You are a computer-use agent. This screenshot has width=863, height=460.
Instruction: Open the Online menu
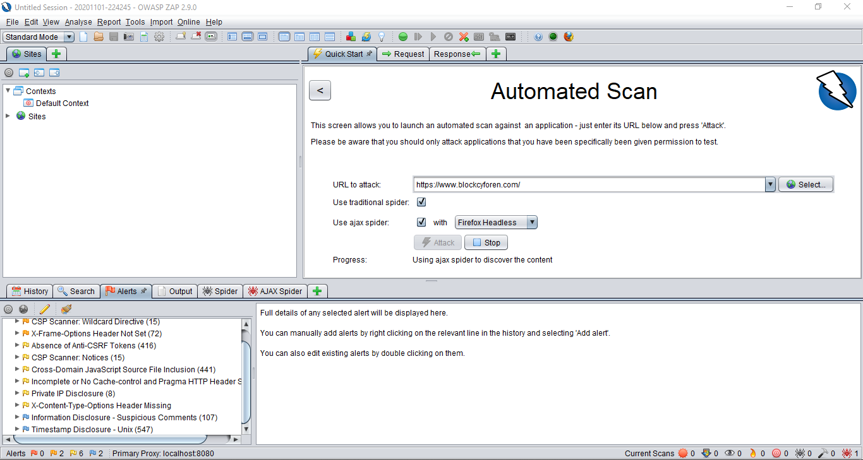pyautogui.click(x=189, y=21)
